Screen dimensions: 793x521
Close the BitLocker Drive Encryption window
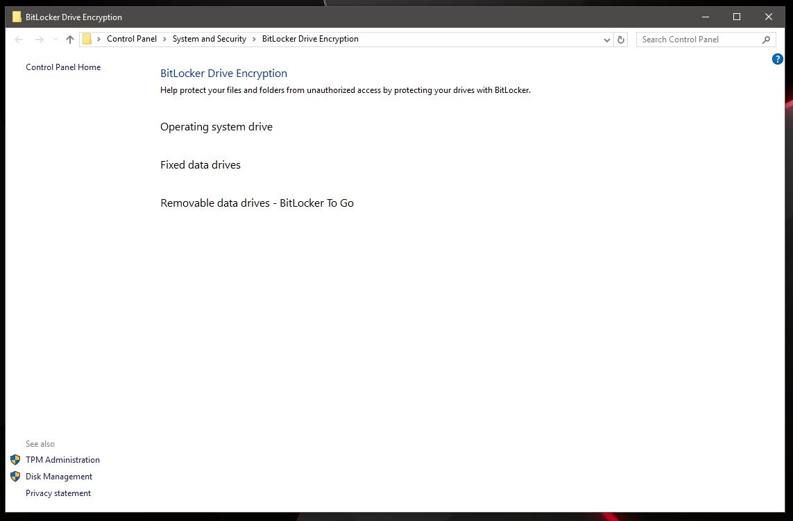[x=769, y=17]
